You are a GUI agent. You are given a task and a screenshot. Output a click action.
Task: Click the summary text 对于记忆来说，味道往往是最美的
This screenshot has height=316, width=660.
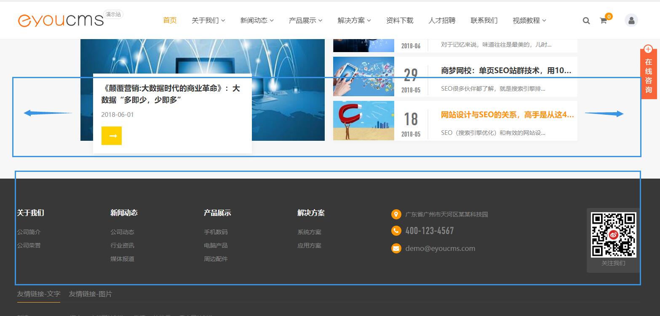496,45
